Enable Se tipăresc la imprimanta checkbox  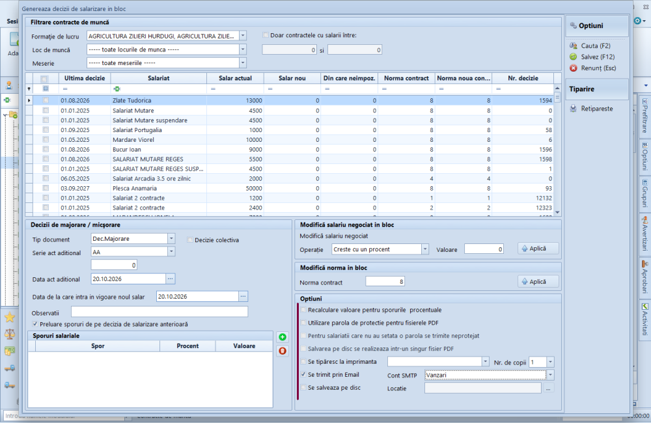point(303,362)
